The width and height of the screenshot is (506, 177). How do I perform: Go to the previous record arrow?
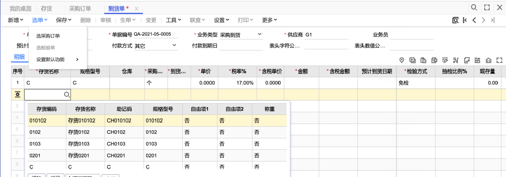pyautogui.click(x=474, y=20)
